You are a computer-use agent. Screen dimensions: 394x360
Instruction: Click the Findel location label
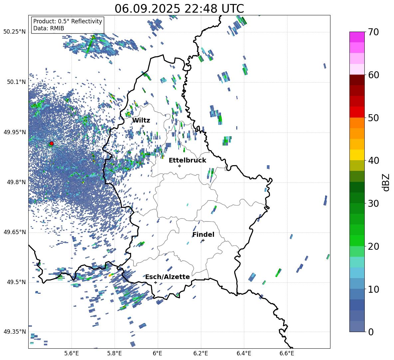203,234
